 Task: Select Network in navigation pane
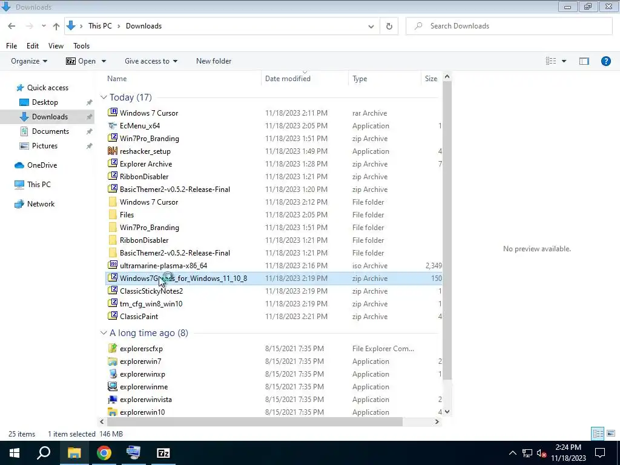coord(41,204)
